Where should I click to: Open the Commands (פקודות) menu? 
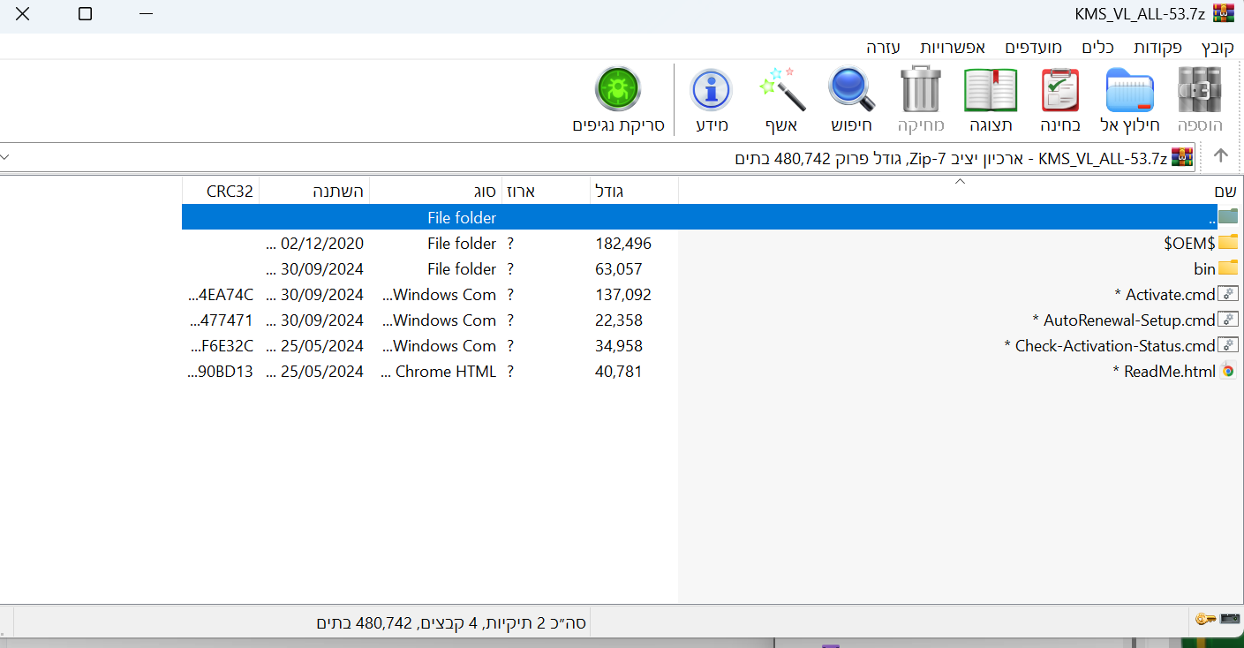pos(1157,48)
